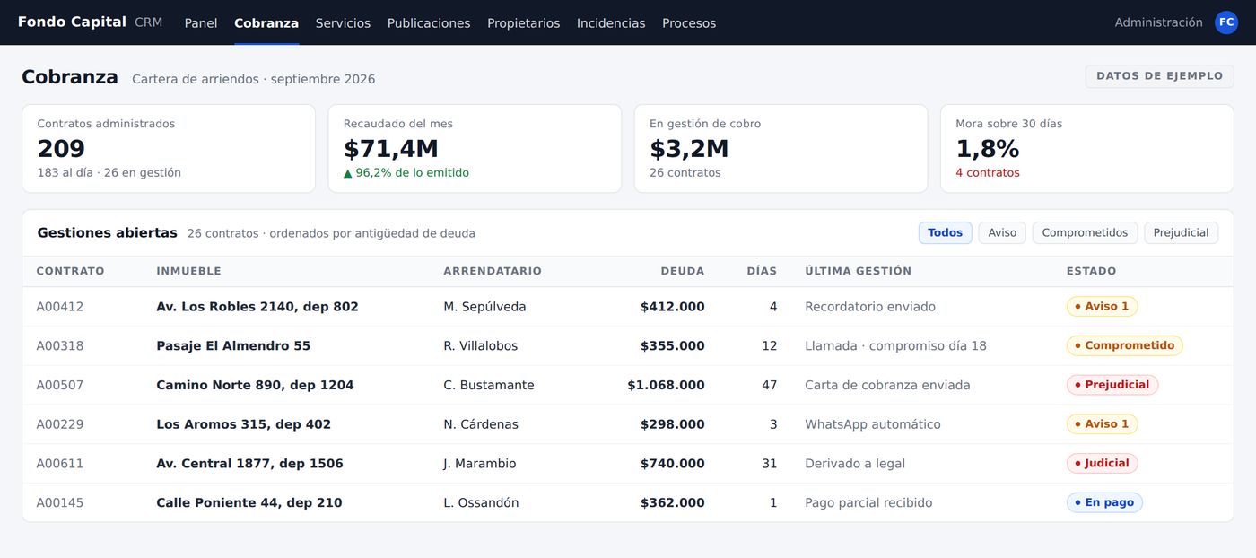The width and height of the screenshot is (1256, 558).
Task: Sort by ARRENDATARIO column header
Action: tap(493, 271)
